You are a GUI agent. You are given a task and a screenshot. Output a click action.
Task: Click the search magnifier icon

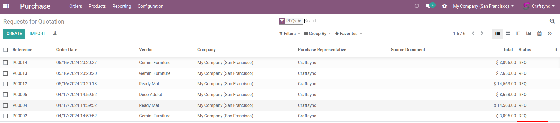(x=552, y=21)
